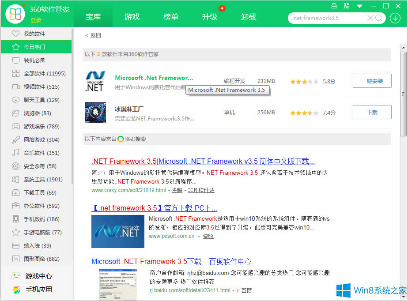Viewport: 408px width, 301px height.
Task: Click the search magnifier icon
Action: pyautogui.click(x=379, y=18)
